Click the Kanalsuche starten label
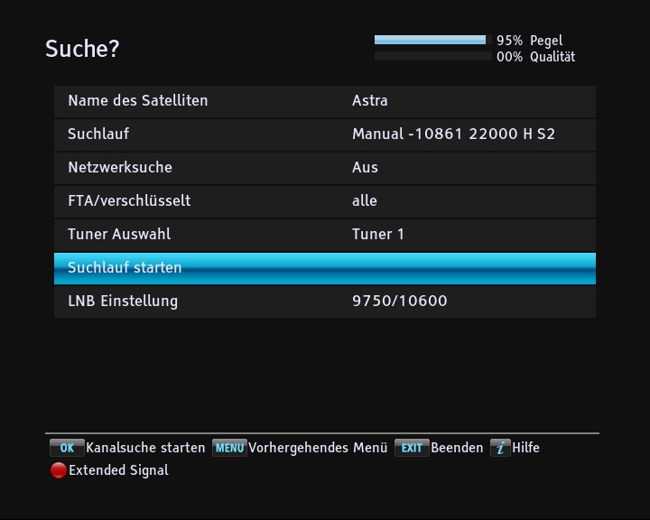Image resolution: width=650 pixels, height=520 pixels. point(145,448)
